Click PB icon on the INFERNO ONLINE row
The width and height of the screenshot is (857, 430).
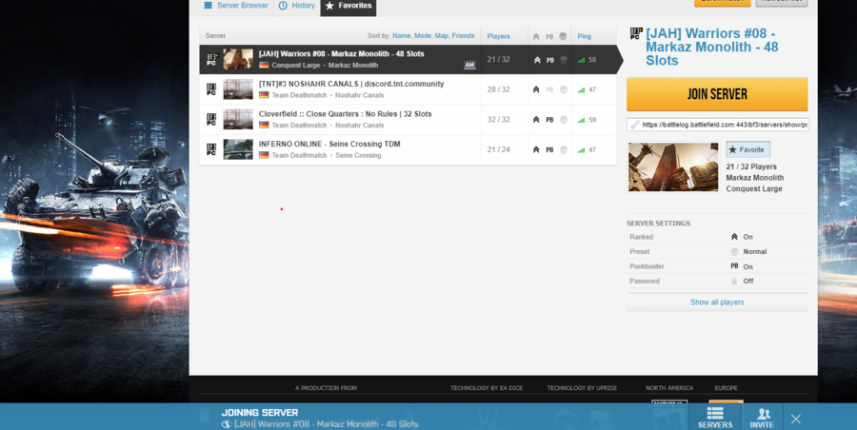point(549,149)
